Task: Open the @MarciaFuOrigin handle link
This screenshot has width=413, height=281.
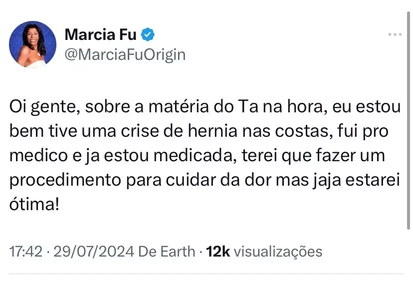Action: pos(125,54)
